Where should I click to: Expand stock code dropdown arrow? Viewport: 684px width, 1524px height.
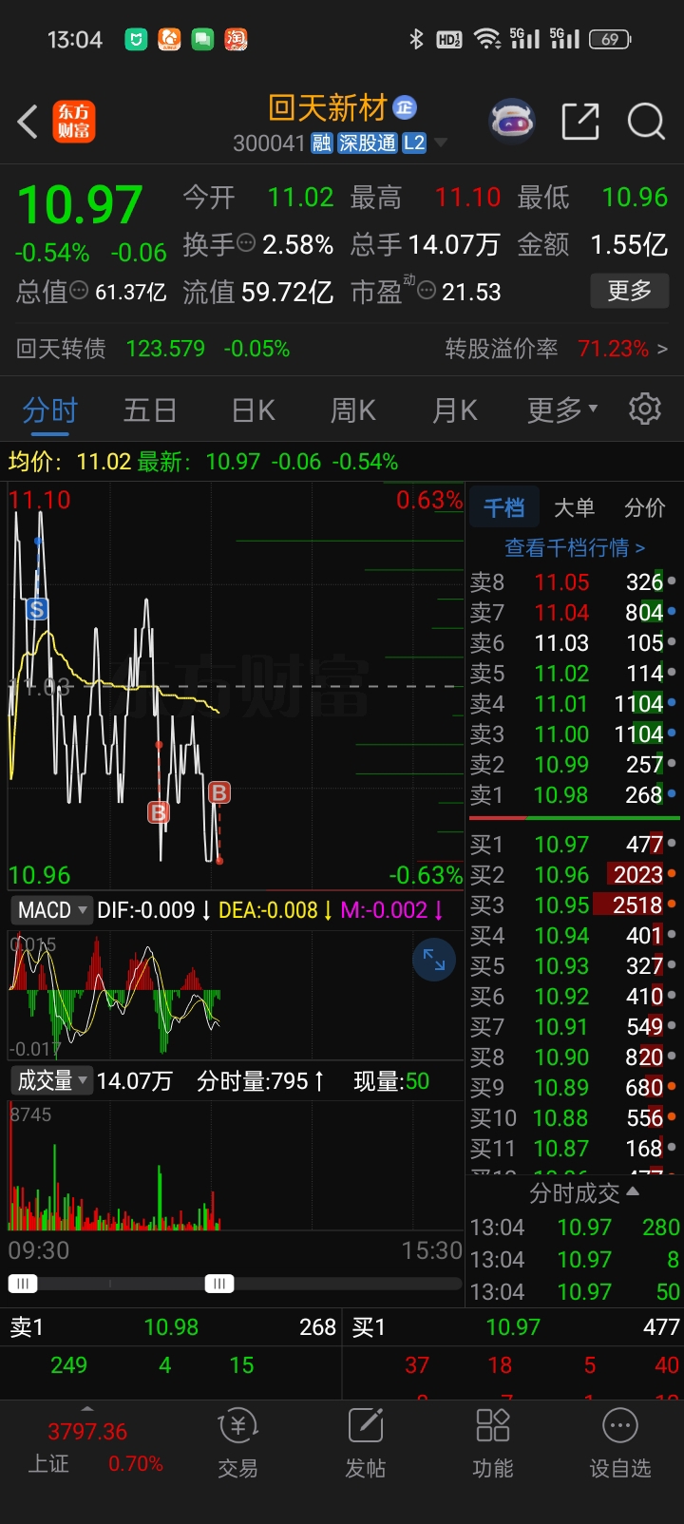(x=440, y=143)
